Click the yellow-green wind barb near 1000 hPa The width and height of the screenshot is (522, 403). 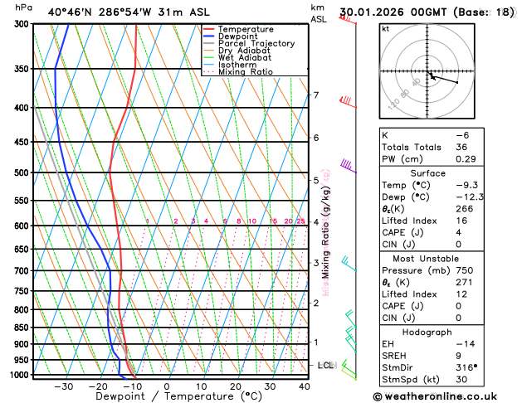click(349, 372)
